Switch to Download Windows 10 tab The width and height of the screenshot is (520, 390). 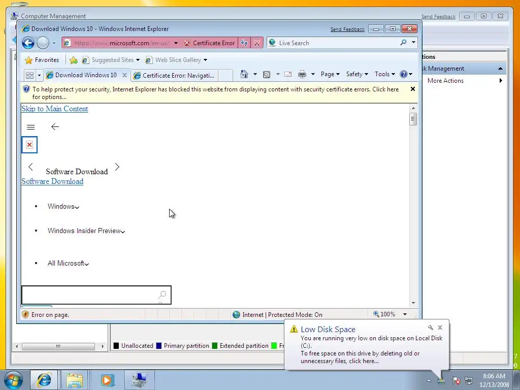point(86,75)
